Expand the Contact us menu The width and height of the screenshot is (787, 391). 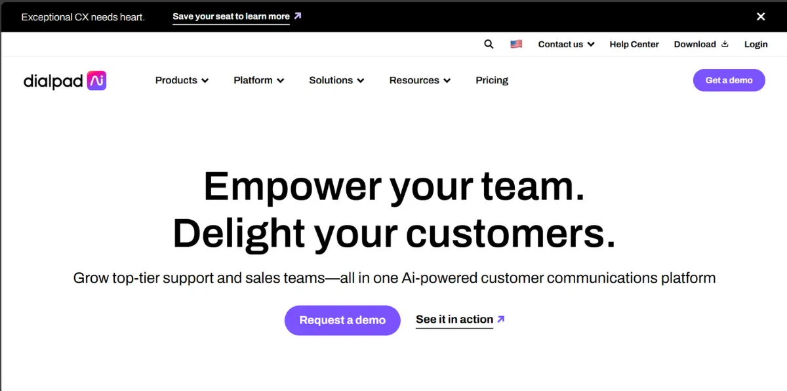(566, 44)
